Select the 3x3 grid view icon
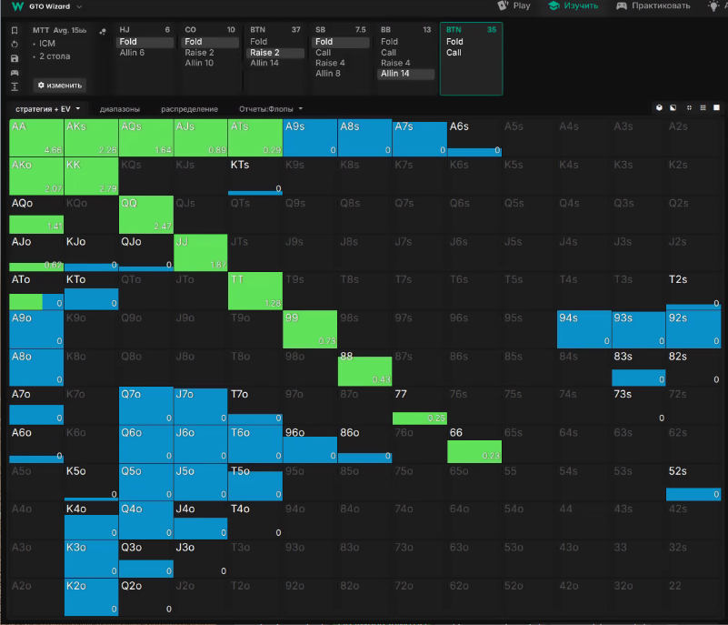This screenshot has height=625, width=728. tap(703, 107)
